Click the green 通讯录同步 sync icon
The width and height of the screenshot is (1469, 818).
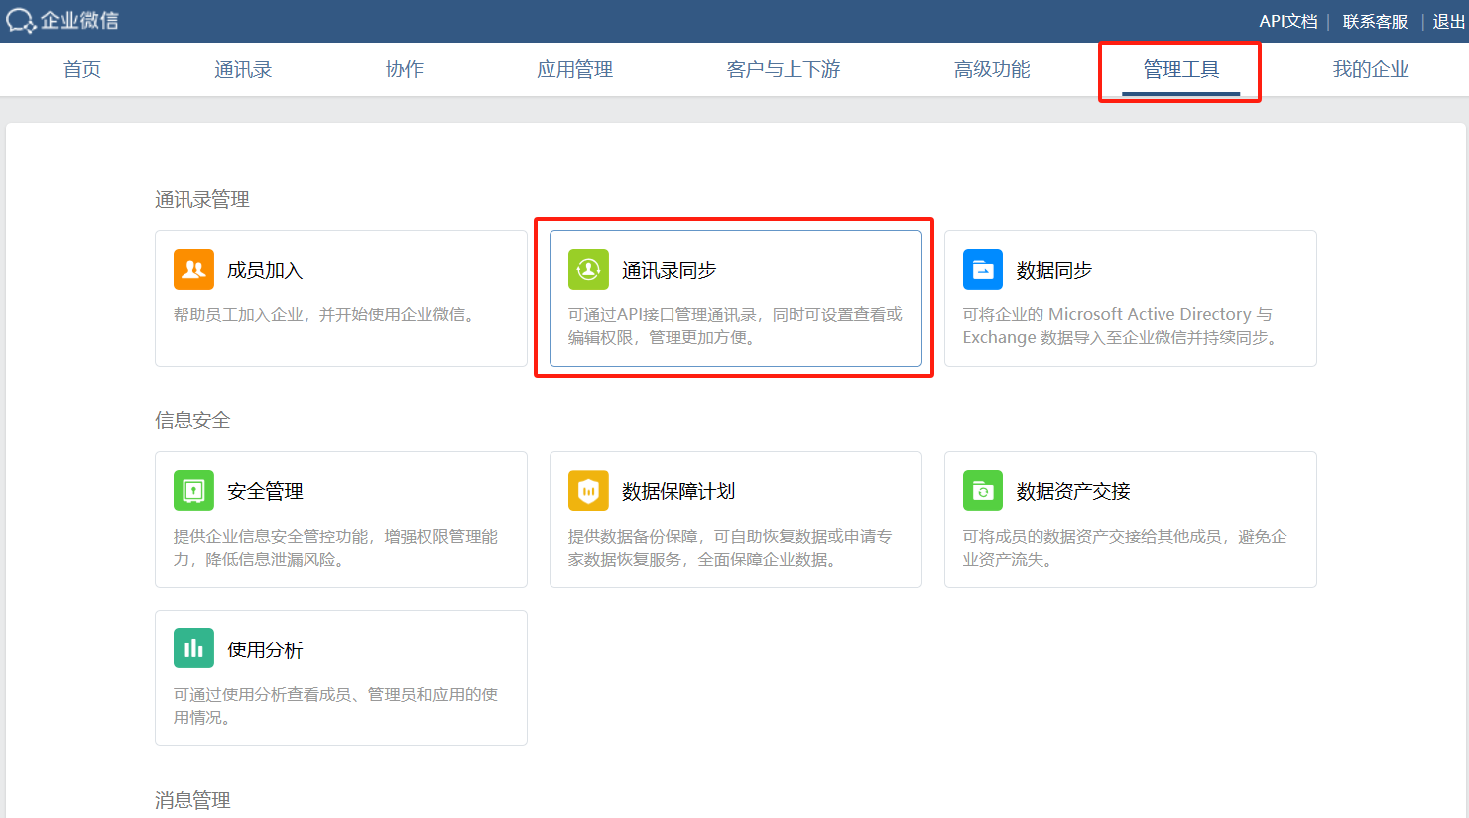588,270
